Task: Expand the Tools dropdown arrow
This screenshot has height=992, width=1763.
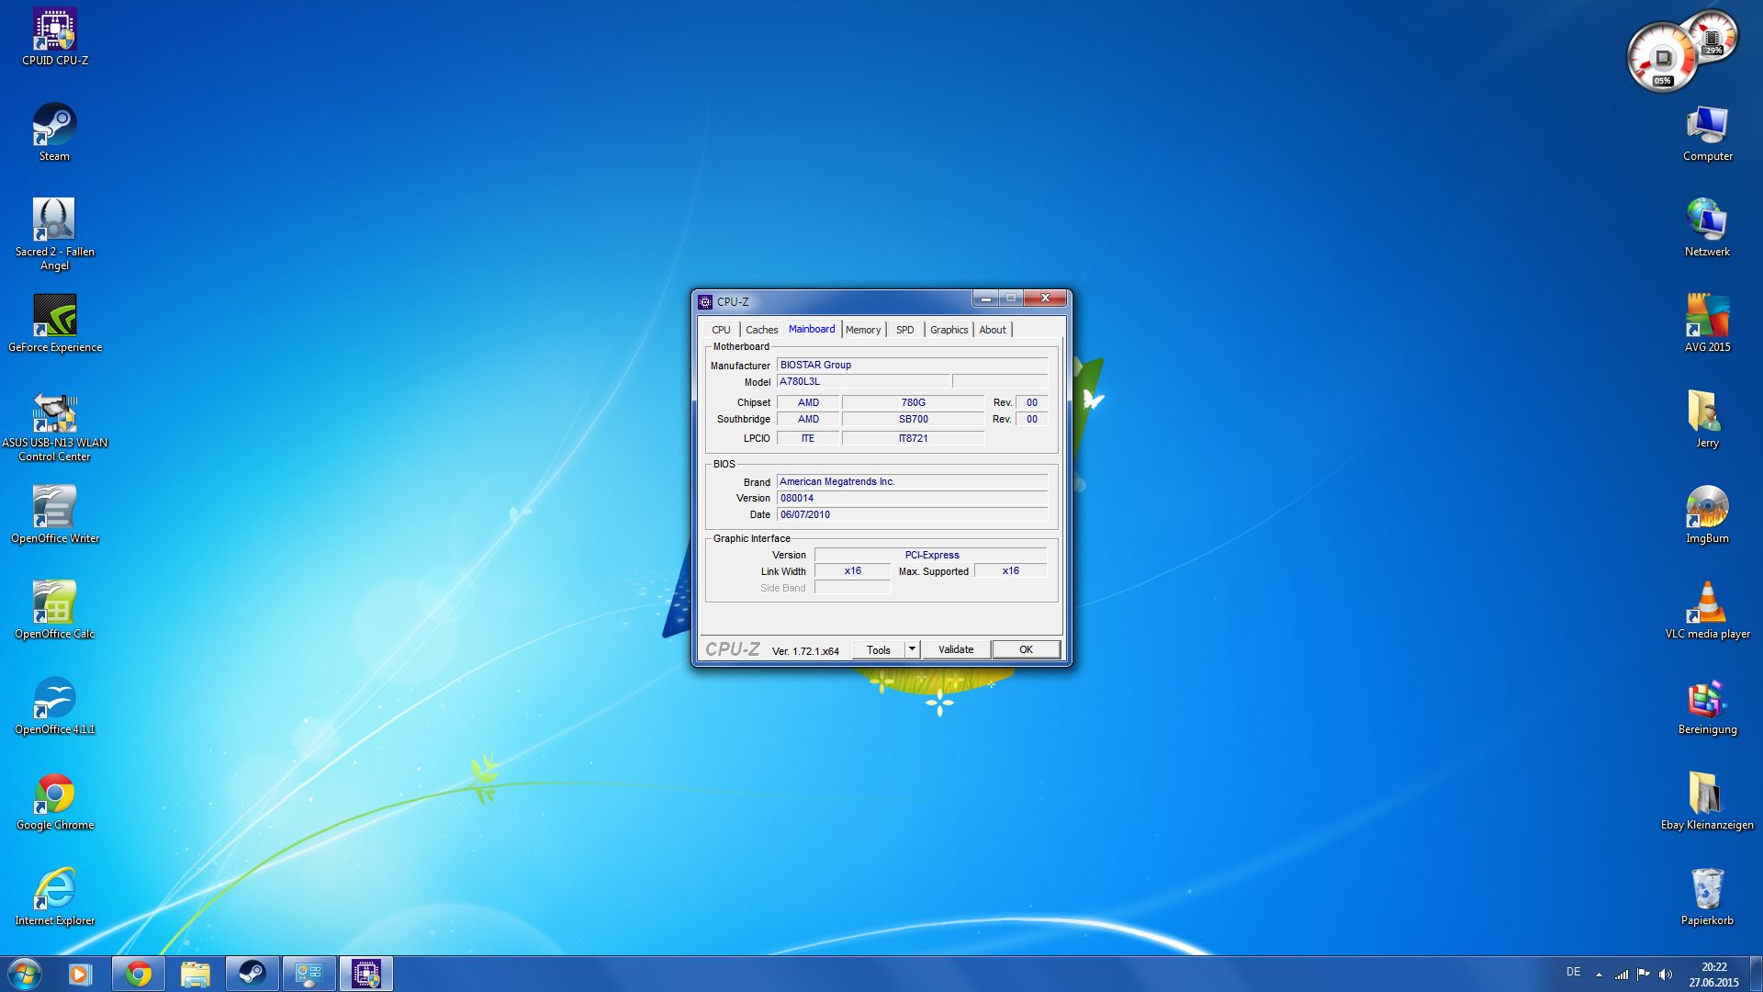Action: [912, 649]
